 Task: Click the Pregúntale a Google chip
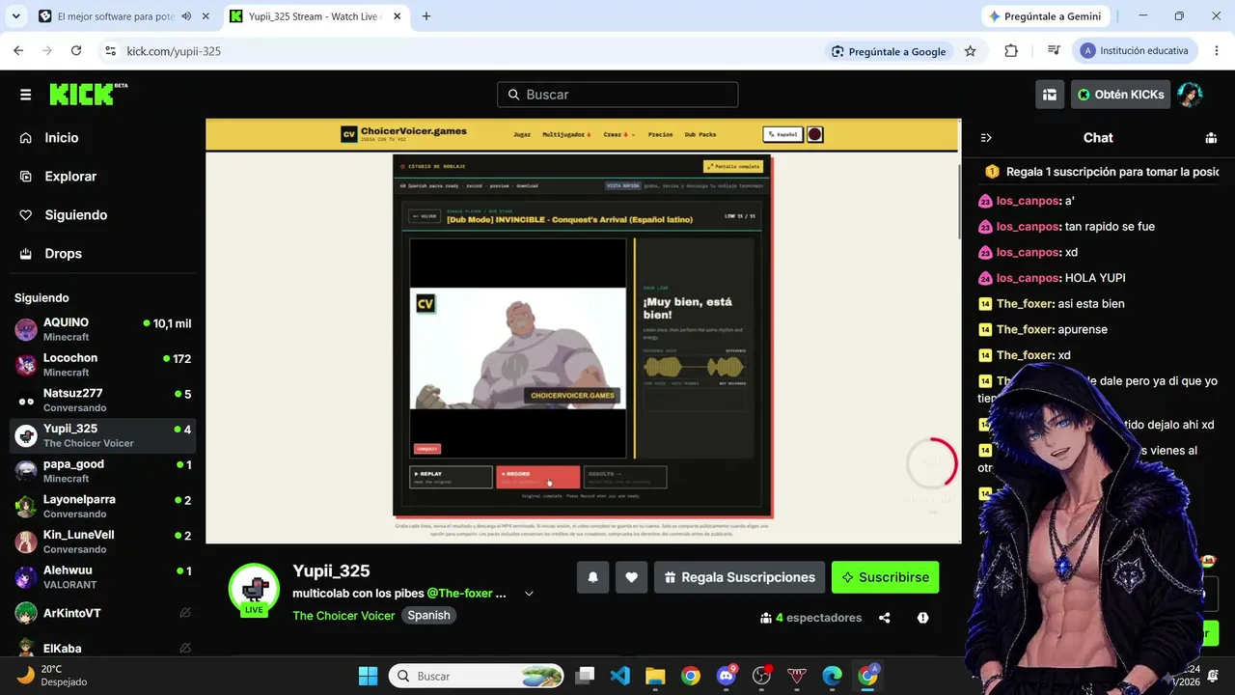point(889,51)
